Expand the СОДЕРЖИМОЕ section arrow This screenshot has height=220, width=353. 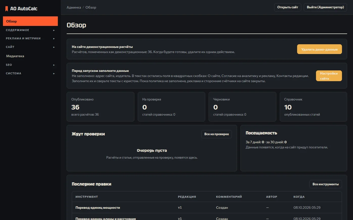point(54,30)
